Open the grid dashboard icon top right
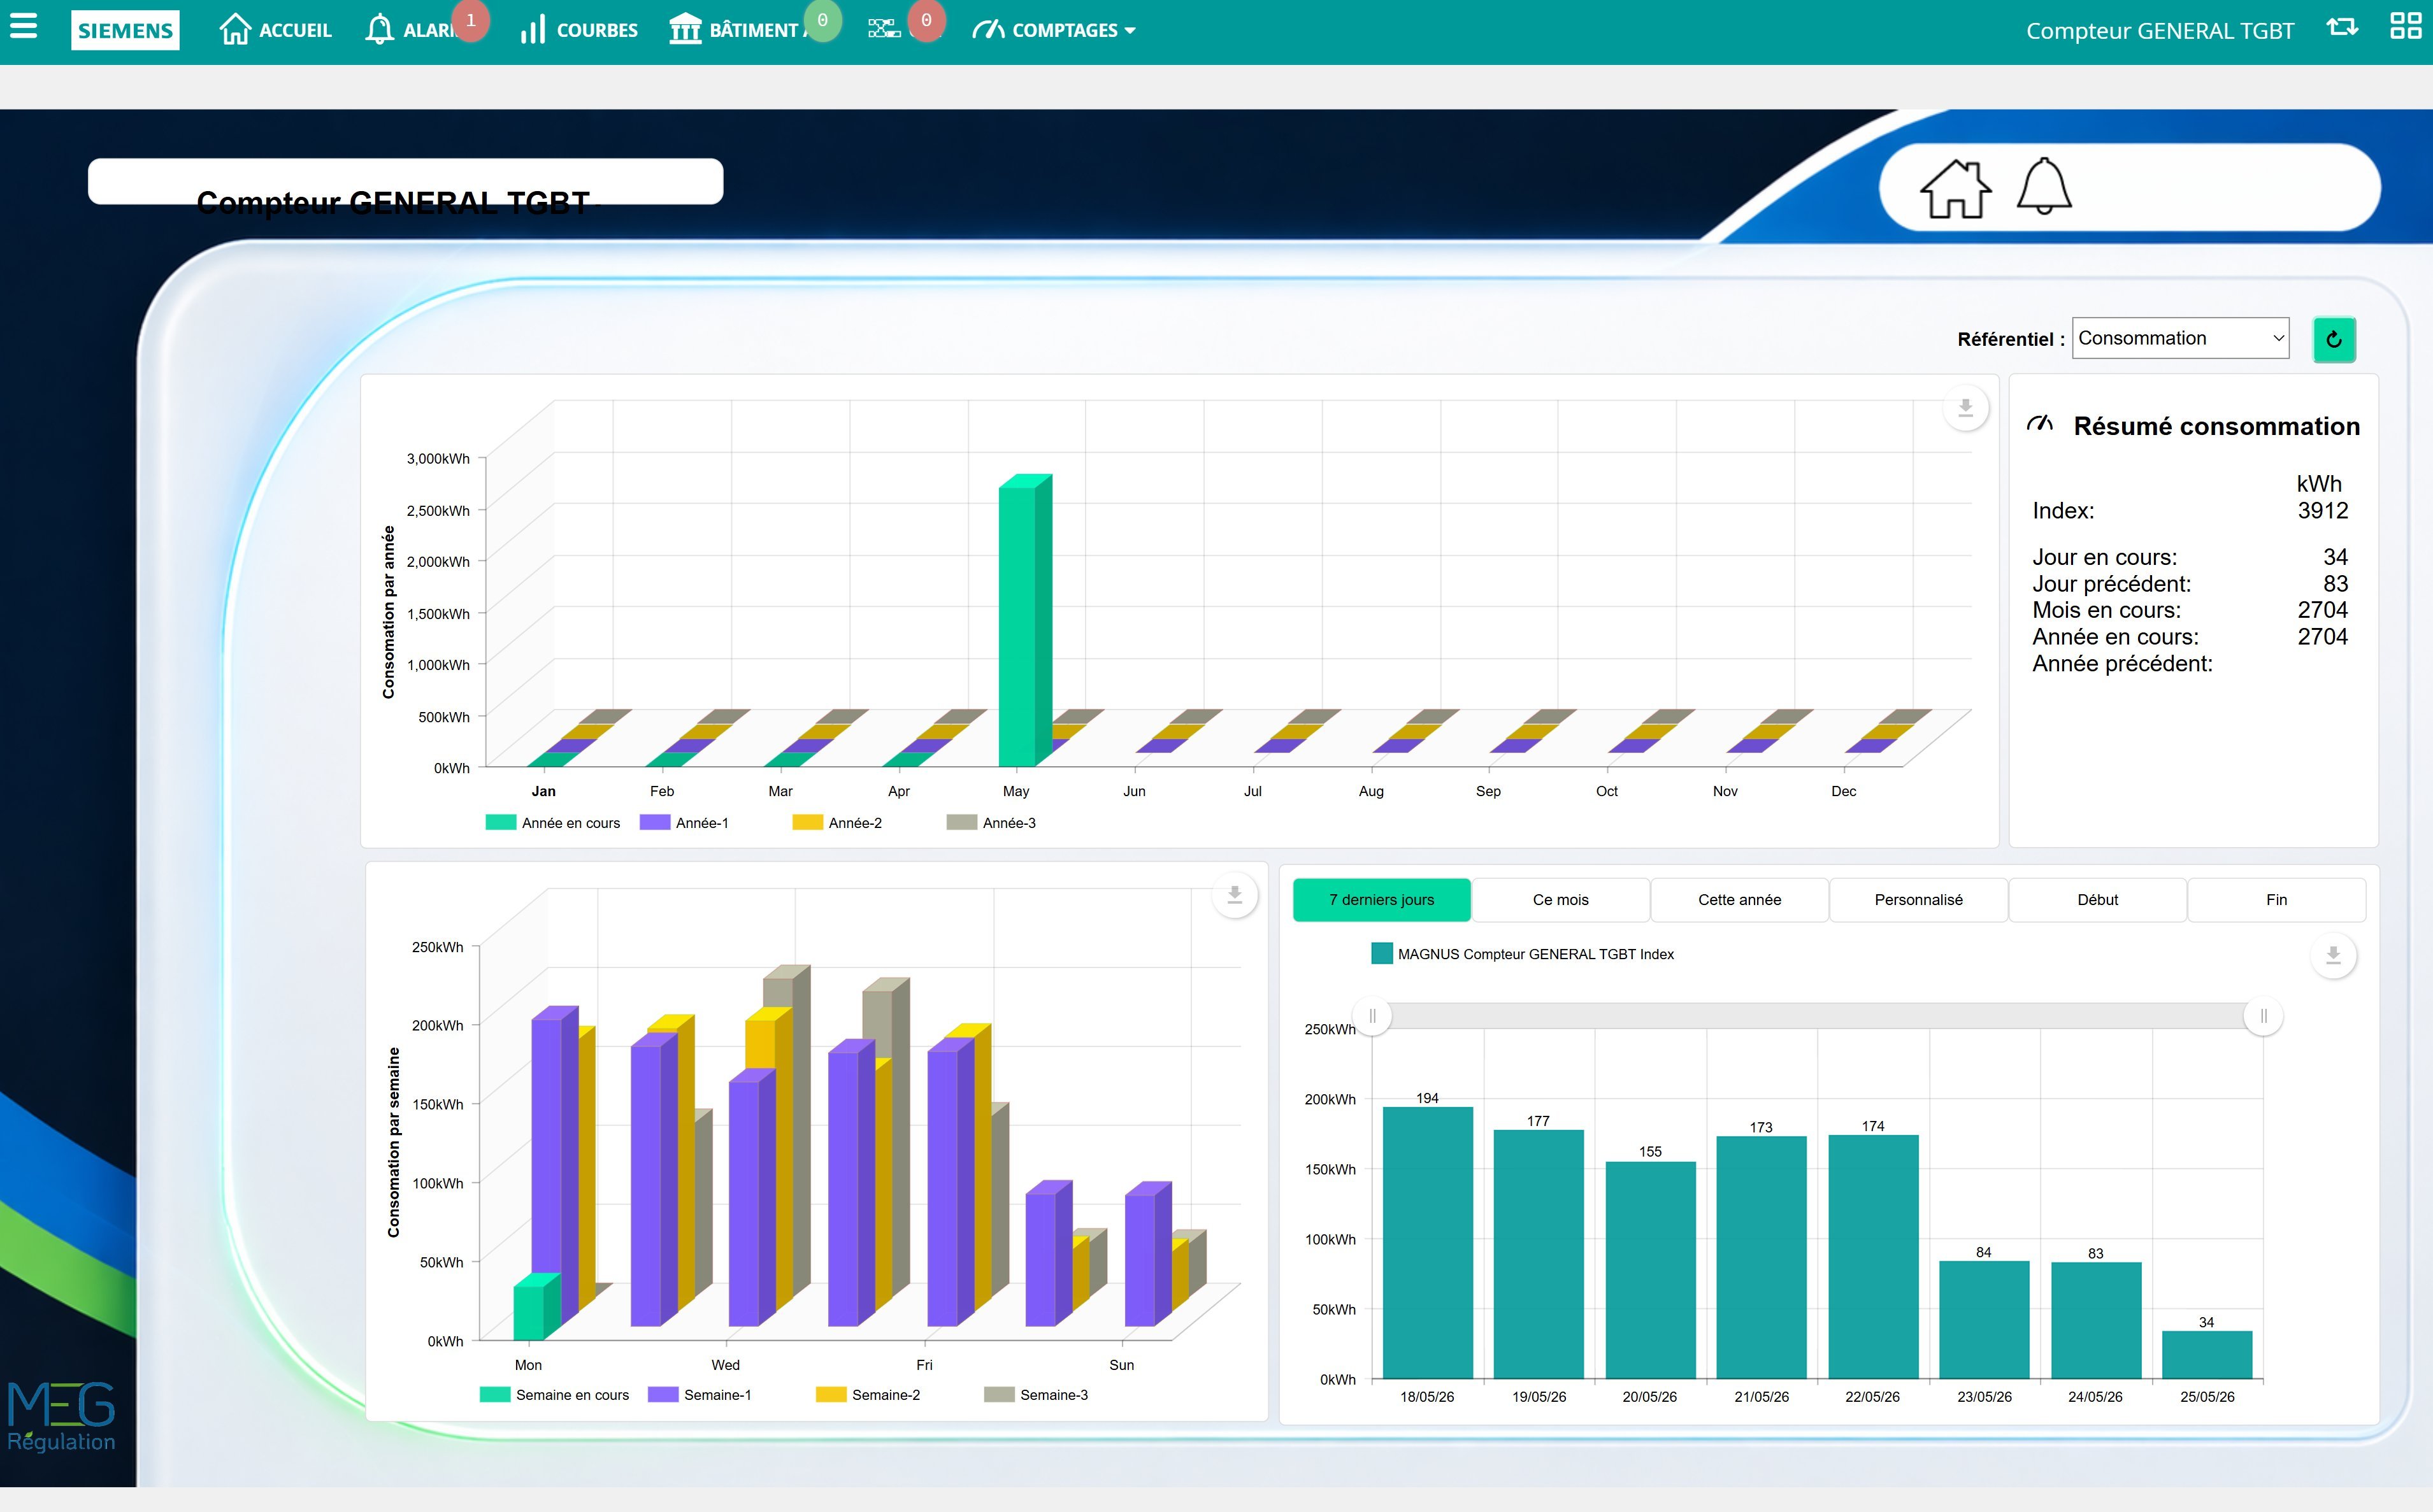This screenshot has width=2433, height=1512. coord(2405,26)
